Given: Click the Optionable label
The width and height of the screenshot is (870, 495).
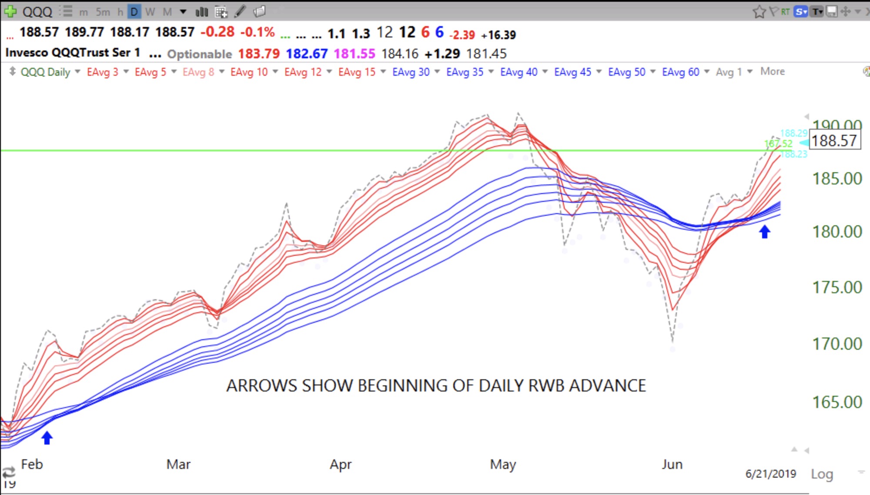Looking at the screenshot, I should click(x=200, y=54).
